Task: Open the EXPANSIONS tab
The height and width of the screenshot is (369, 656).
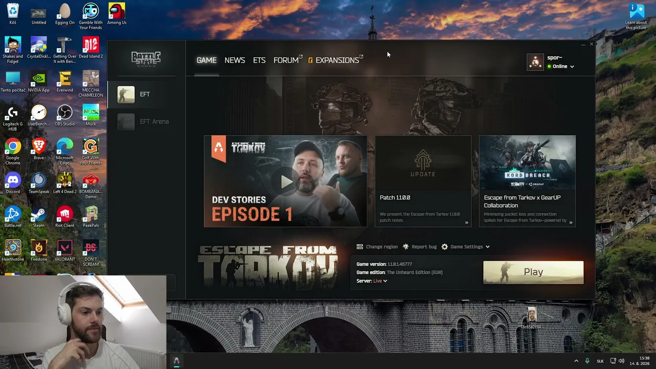Action: click(336, 60)
